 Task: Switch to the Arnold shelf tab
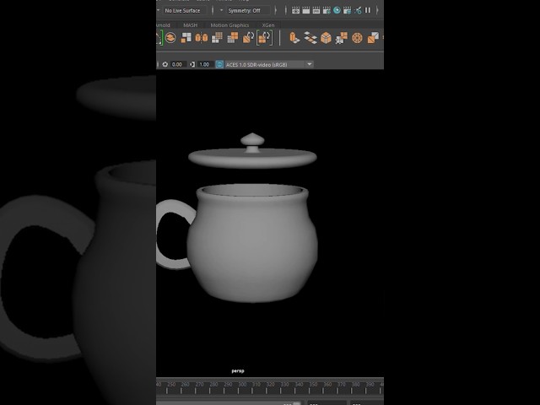coord(163,25)
